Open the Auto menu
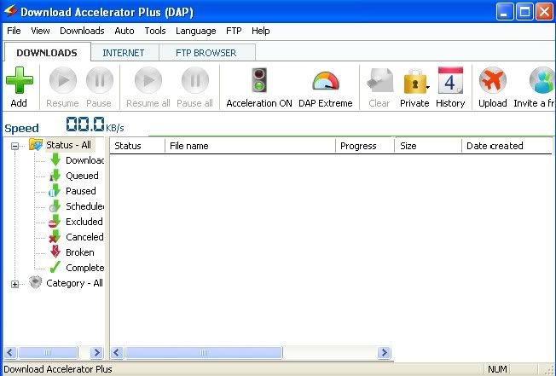The width and height of the screenshot is (556, 376). 125,31
